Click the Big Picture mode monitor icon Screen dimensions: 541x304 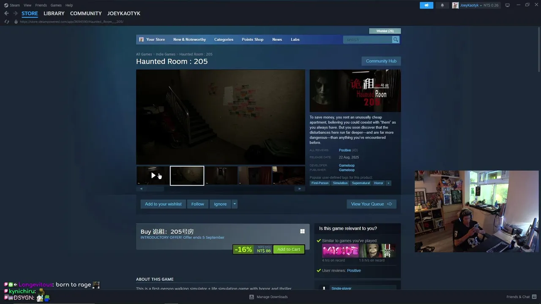[508, 5]
